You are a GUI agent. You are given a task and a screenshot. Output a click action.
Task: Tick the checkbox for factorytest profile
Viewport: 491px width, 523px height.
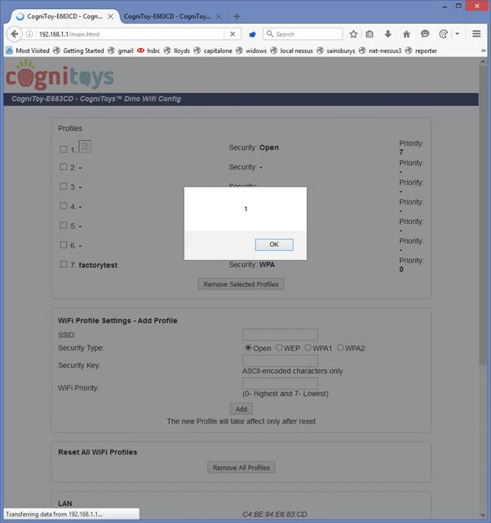click(x=64, y=265)
